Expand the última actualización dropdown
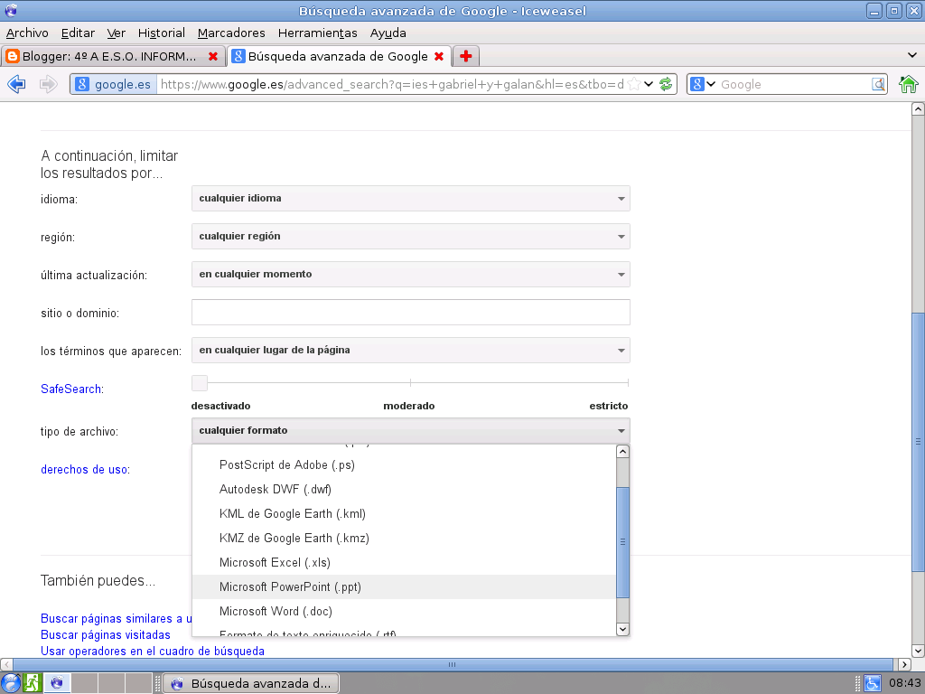Image resolution: width=925 pixels, height=694 pixels. (411, 275)
